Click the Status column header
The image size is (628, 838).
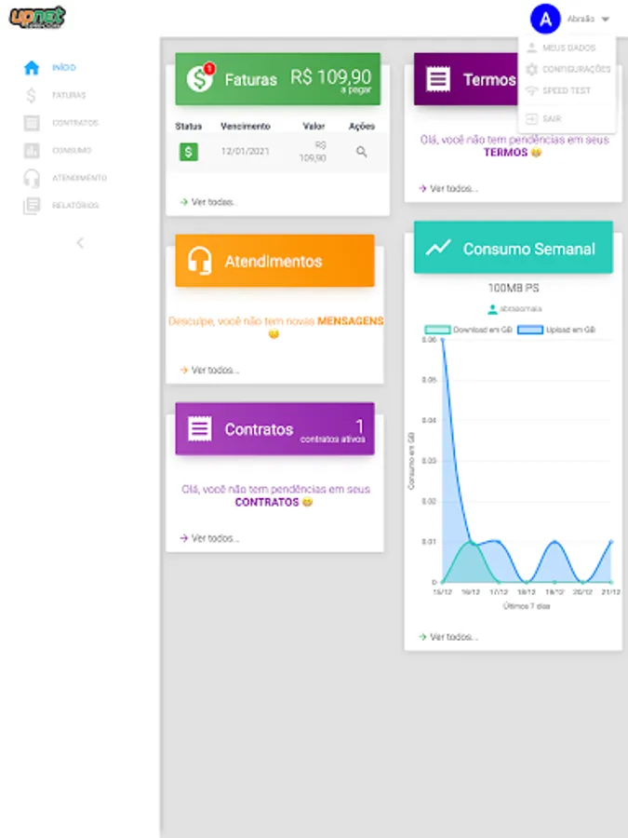pos(189,126)
